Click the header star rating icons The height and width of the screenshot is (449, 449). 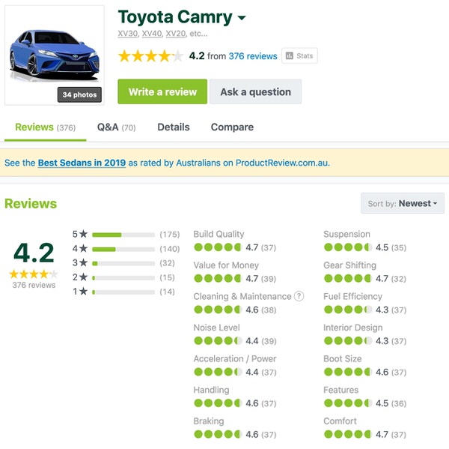(x=150, y=56)
